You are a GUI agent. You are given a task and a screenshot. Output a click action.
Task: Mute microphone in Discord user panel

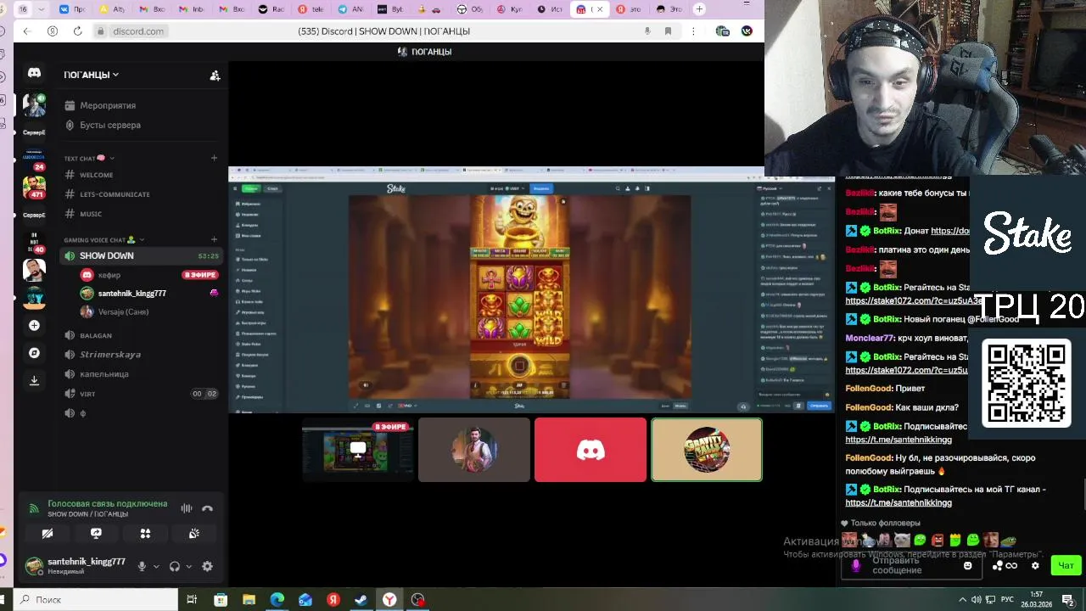(142, 566)
